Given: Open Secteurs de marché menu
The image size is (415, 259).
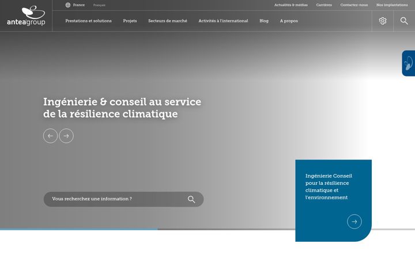Looking at the screenshot, I should tap(168, 21).
